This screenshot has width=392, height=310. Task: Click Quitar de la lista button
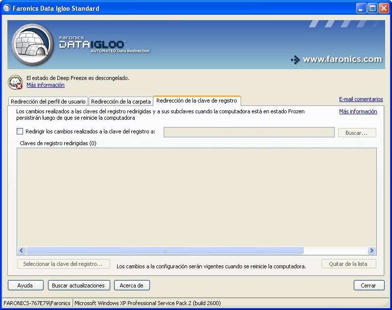coord(348,264)
